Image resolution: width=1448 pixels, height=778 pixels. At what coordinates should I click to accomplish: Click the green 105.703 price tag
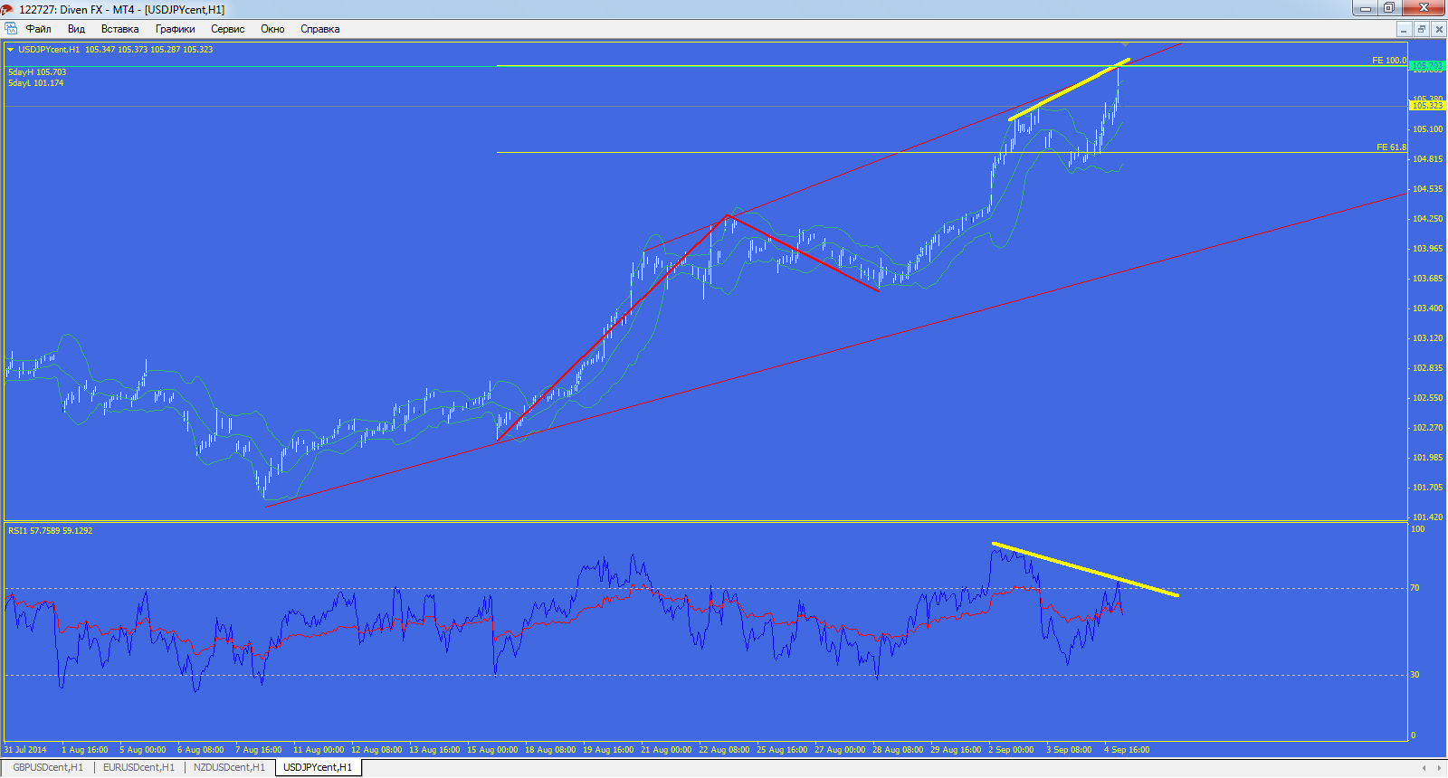1427,65
